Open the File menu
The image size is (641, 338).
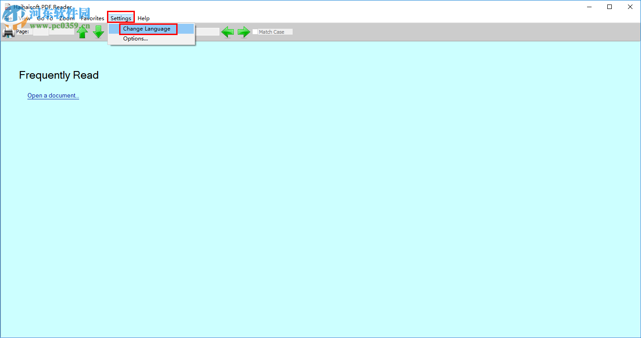click(8, 18)
